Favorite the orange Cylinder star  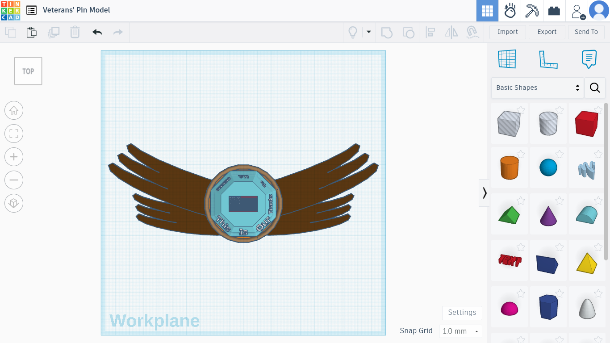pyautogui.click(x=521, y=154)
